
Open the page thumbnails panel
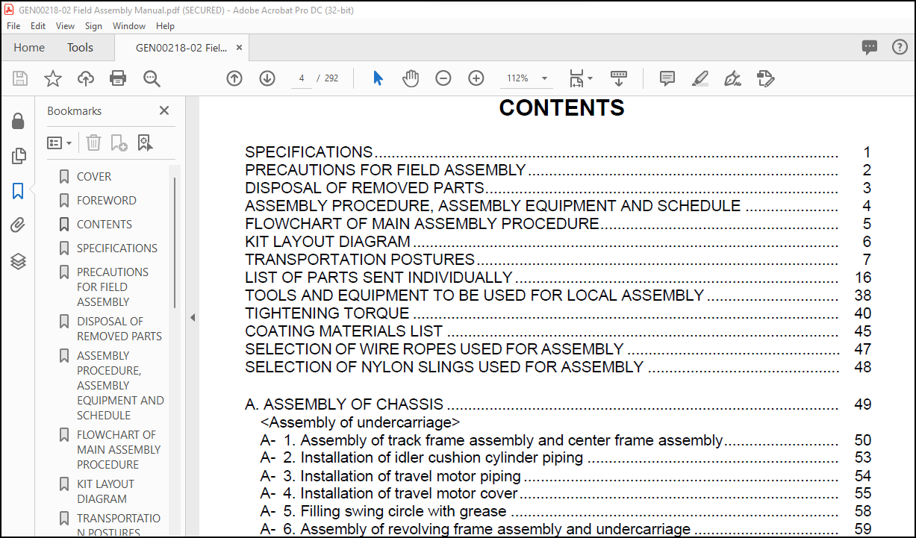[18, 156]
